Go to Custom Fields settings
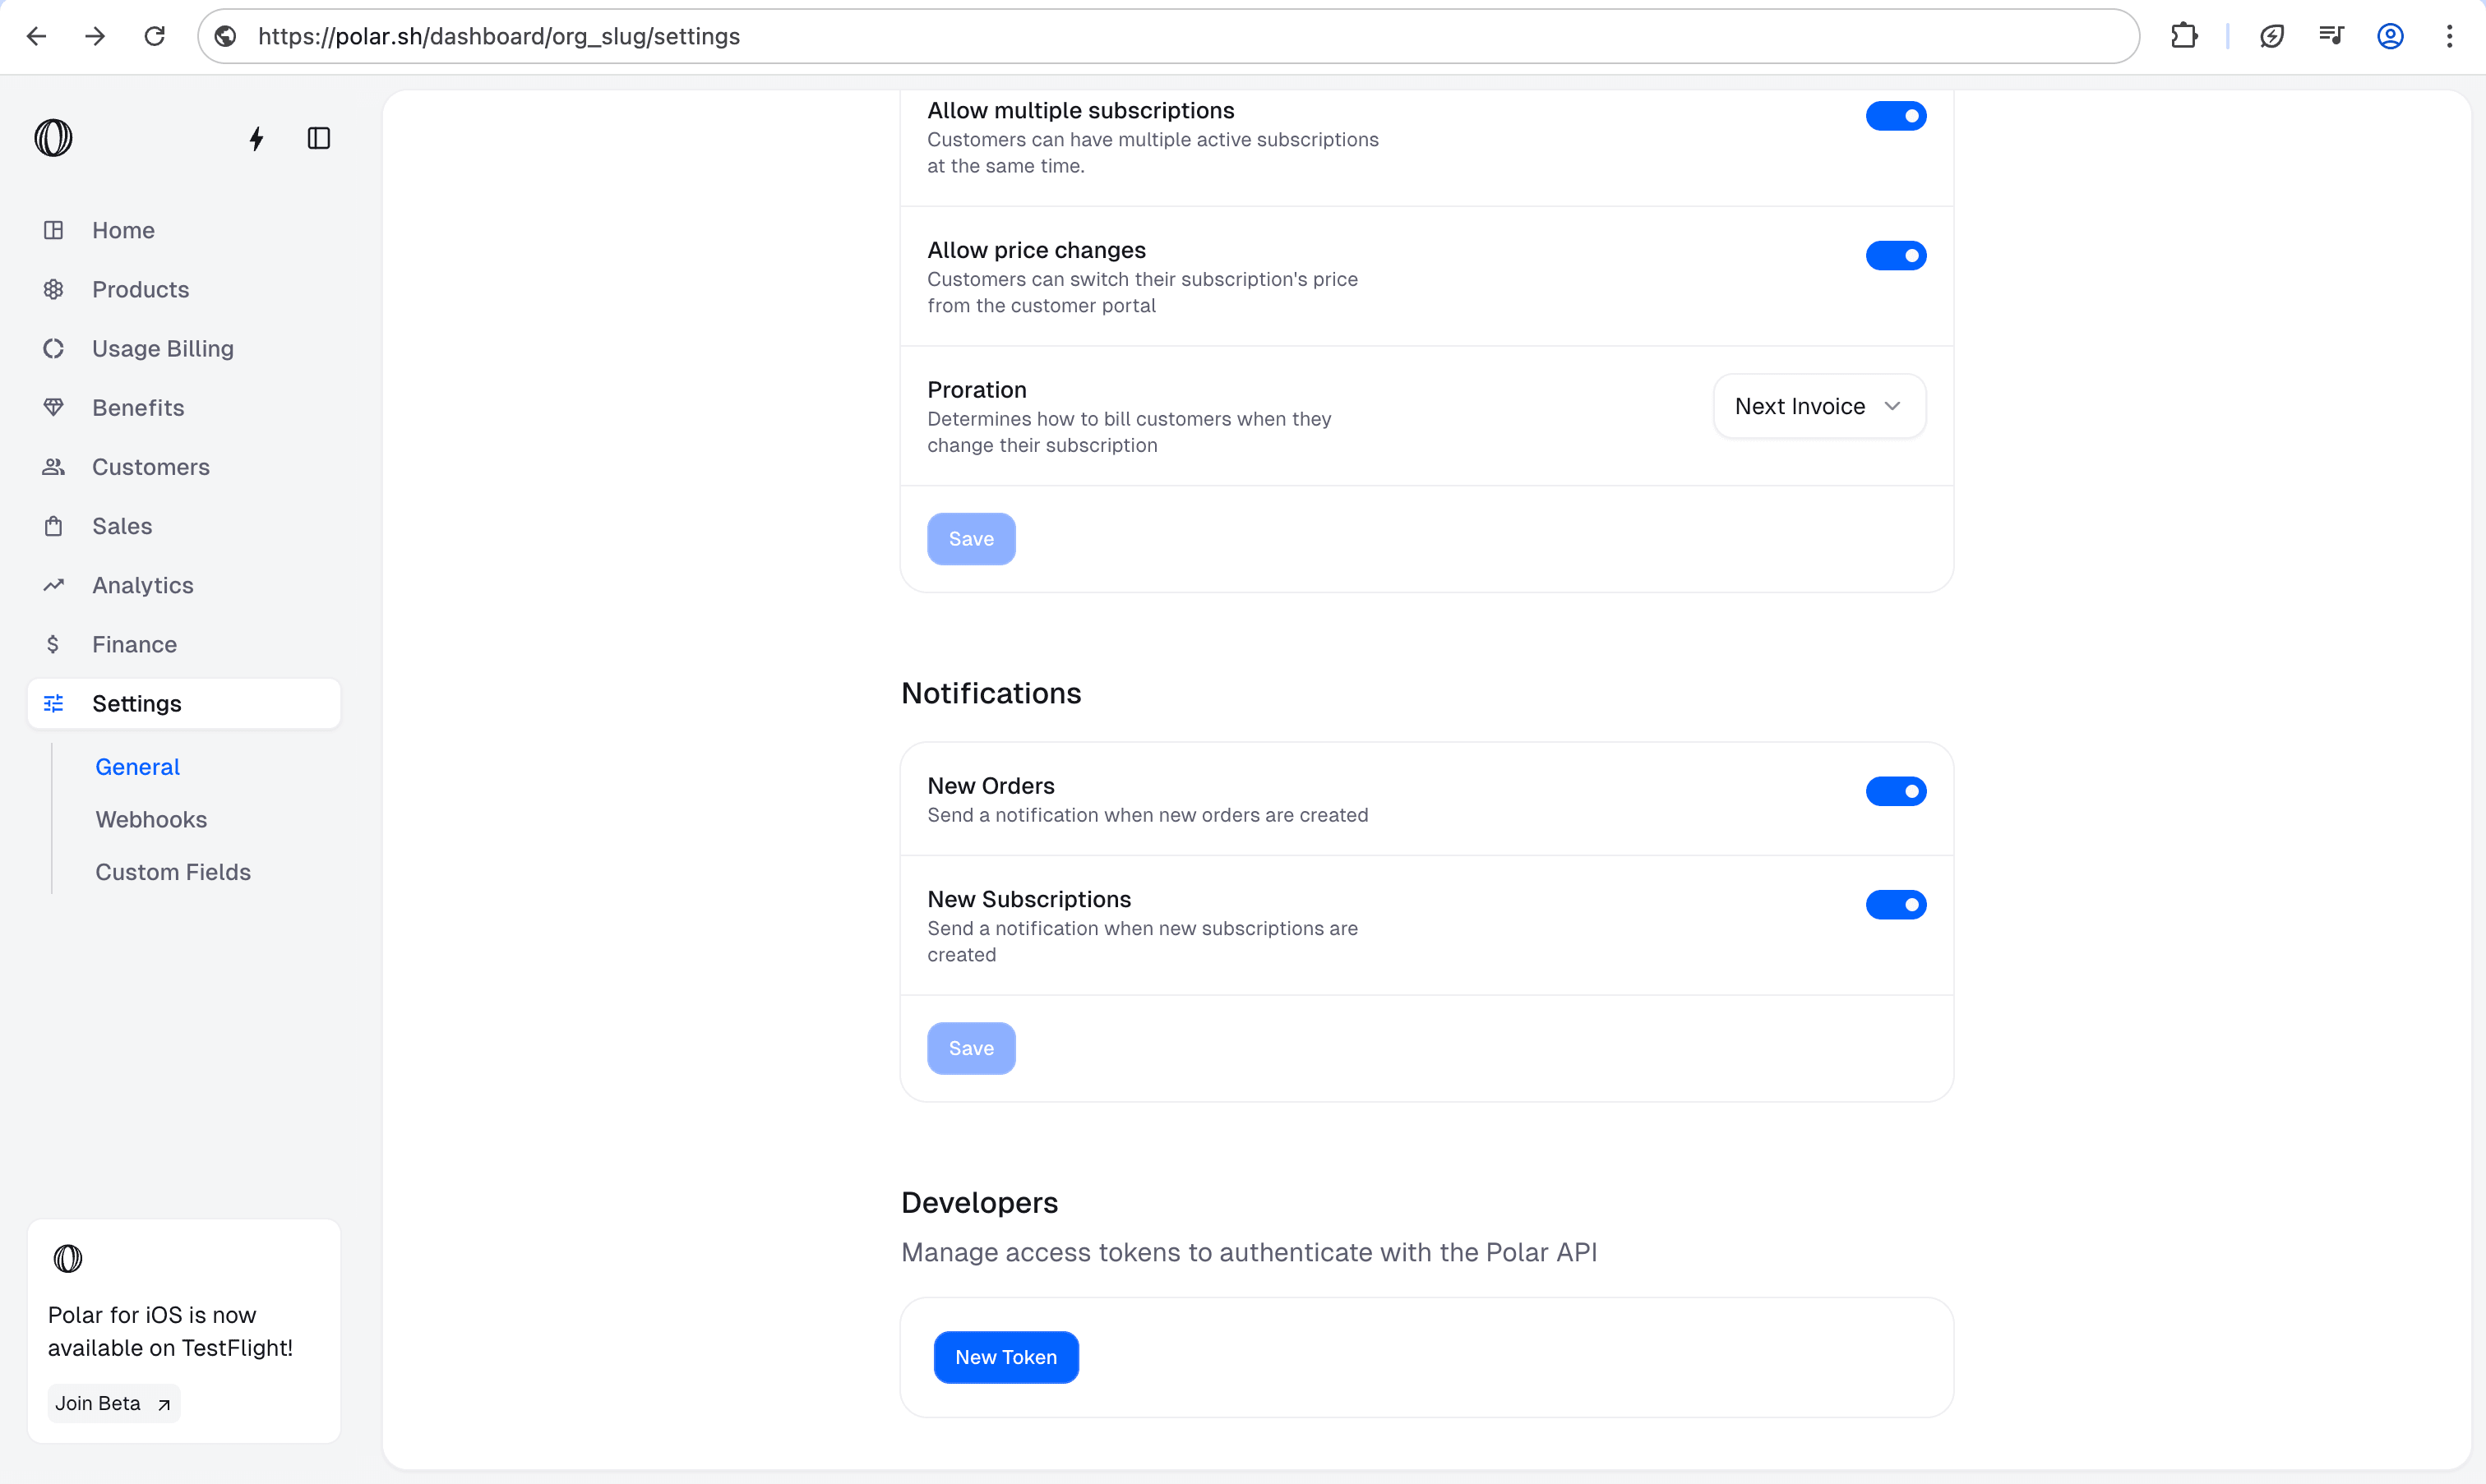The width and height of the screenshot is (2486, 1484). point(173,872)
